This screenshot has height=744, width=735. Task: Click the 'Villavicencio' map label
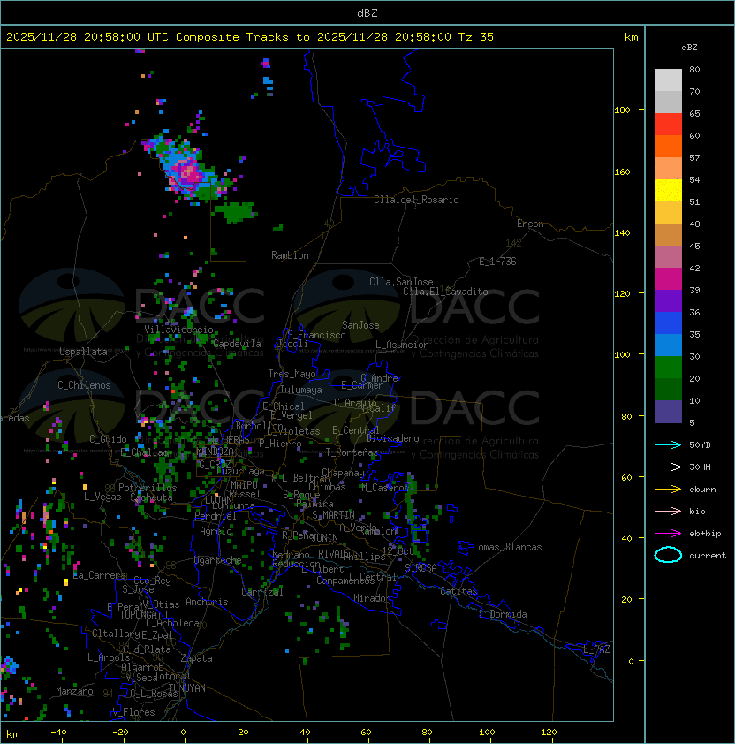tap(178, 330)
